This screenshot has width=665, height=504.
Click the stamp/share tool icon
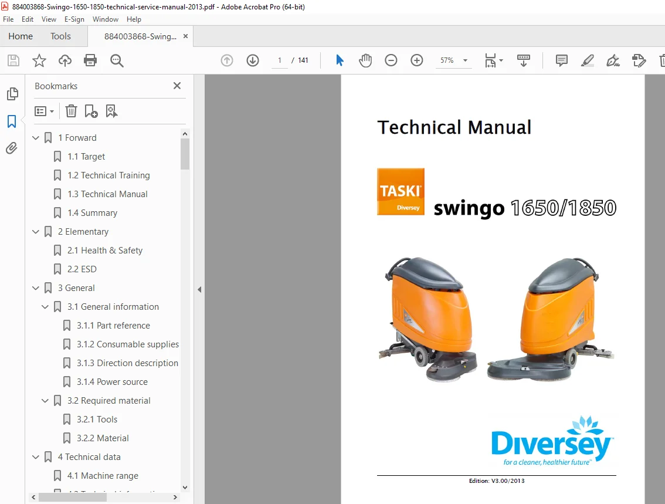639,60
